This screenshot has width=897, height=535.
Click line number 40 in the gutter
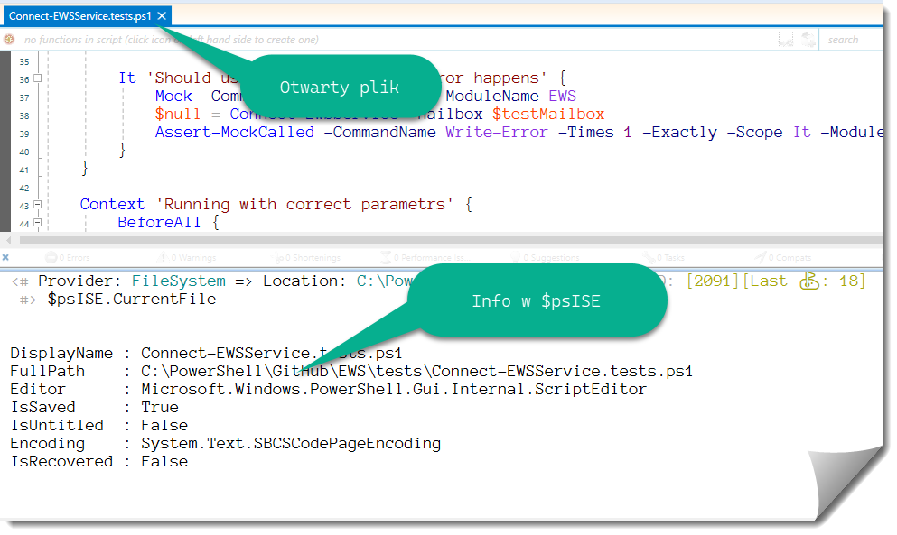23,152
